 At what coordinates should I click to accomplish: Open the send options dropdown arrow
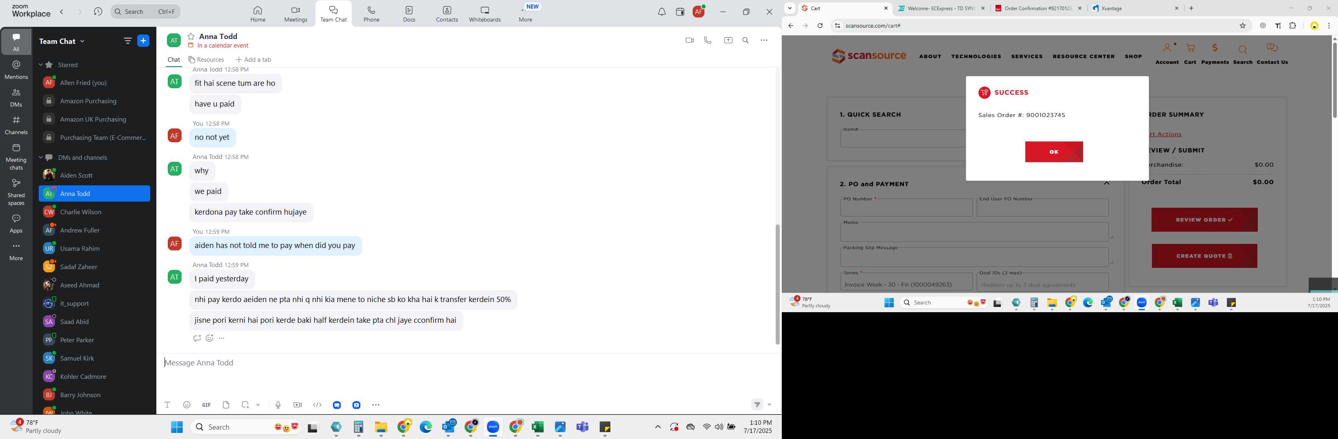(769, 405)
